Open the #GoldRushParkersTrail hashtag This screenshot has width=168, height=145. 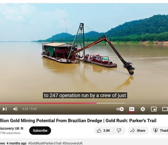pyautogui.click(x=45, y=143)
